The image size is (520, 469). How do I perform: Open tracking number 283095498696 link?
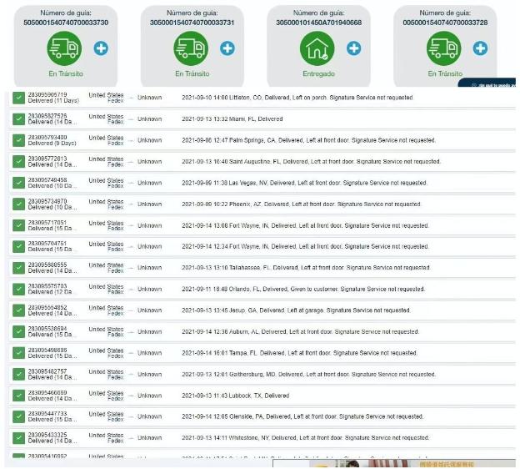pos(47,350)
